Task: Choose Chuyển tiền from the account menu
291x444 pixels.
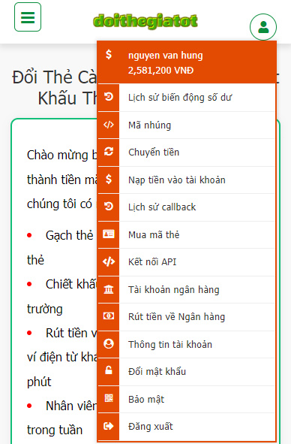Action: point(187,153)
